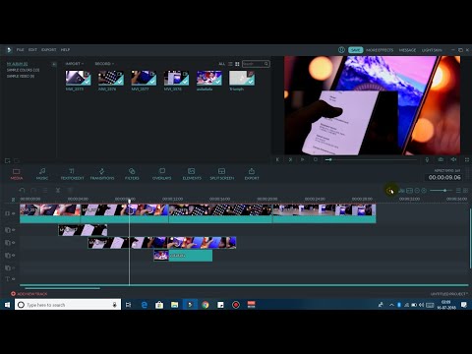
Task: Expand the Import dropdown
Action: 75,64
